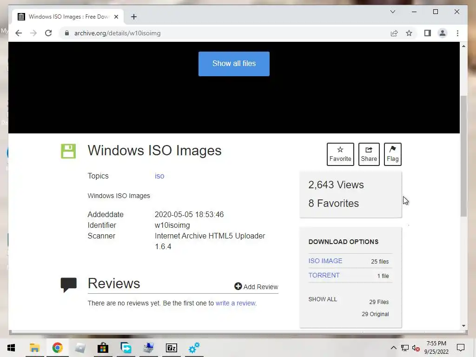Share this page from the address bar
476x357 pixels.
pyautogui.click(x=394, y=33)
